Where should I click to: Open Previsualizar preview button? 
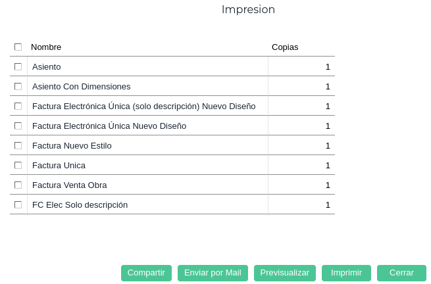[284, 273]
